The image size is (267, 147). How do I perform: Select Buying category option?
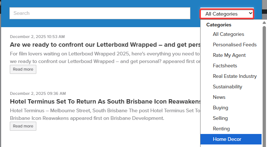click(x=221, y=108)
